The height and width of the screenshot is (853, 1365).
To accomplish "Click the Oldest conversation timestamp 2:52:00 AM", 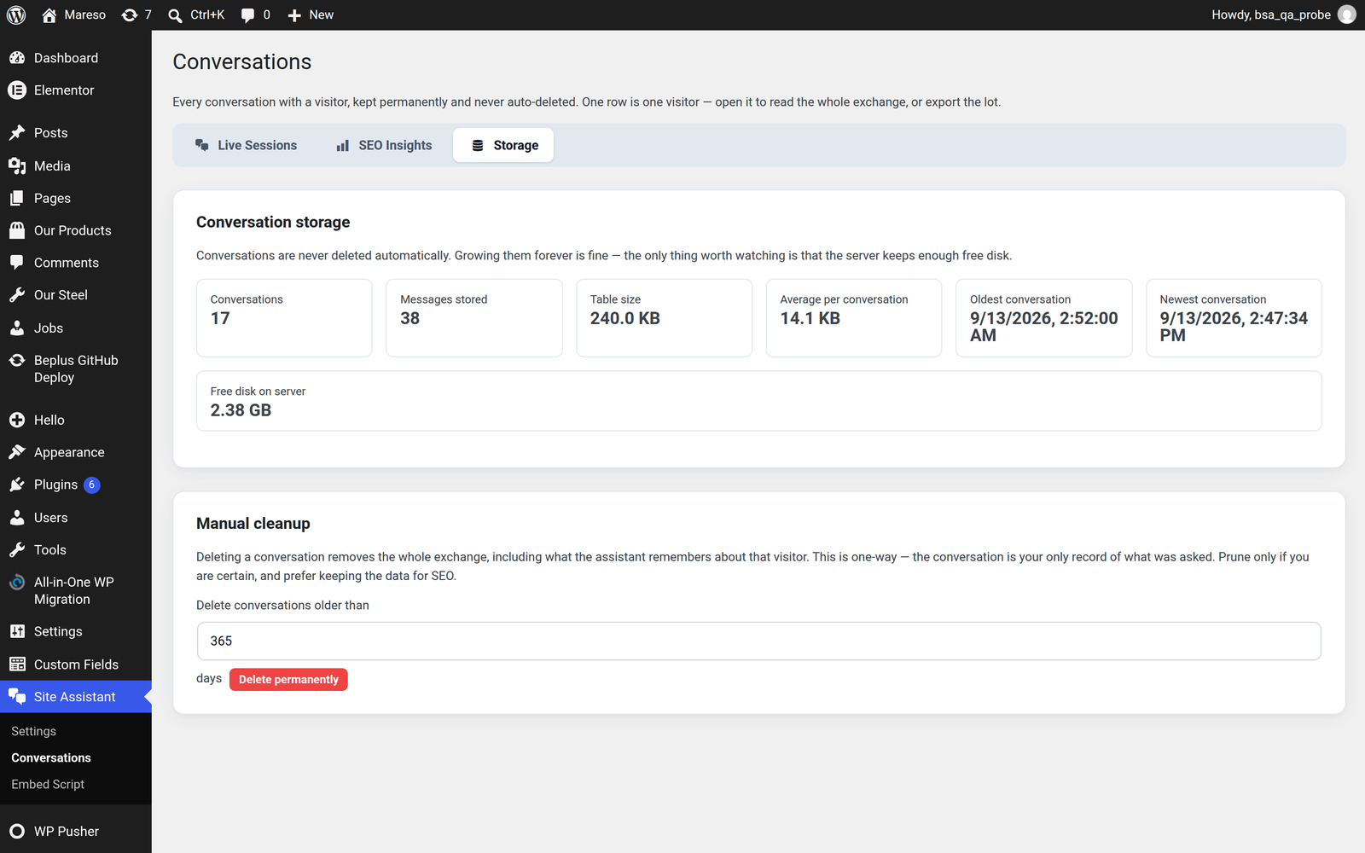I will 1044,328.
